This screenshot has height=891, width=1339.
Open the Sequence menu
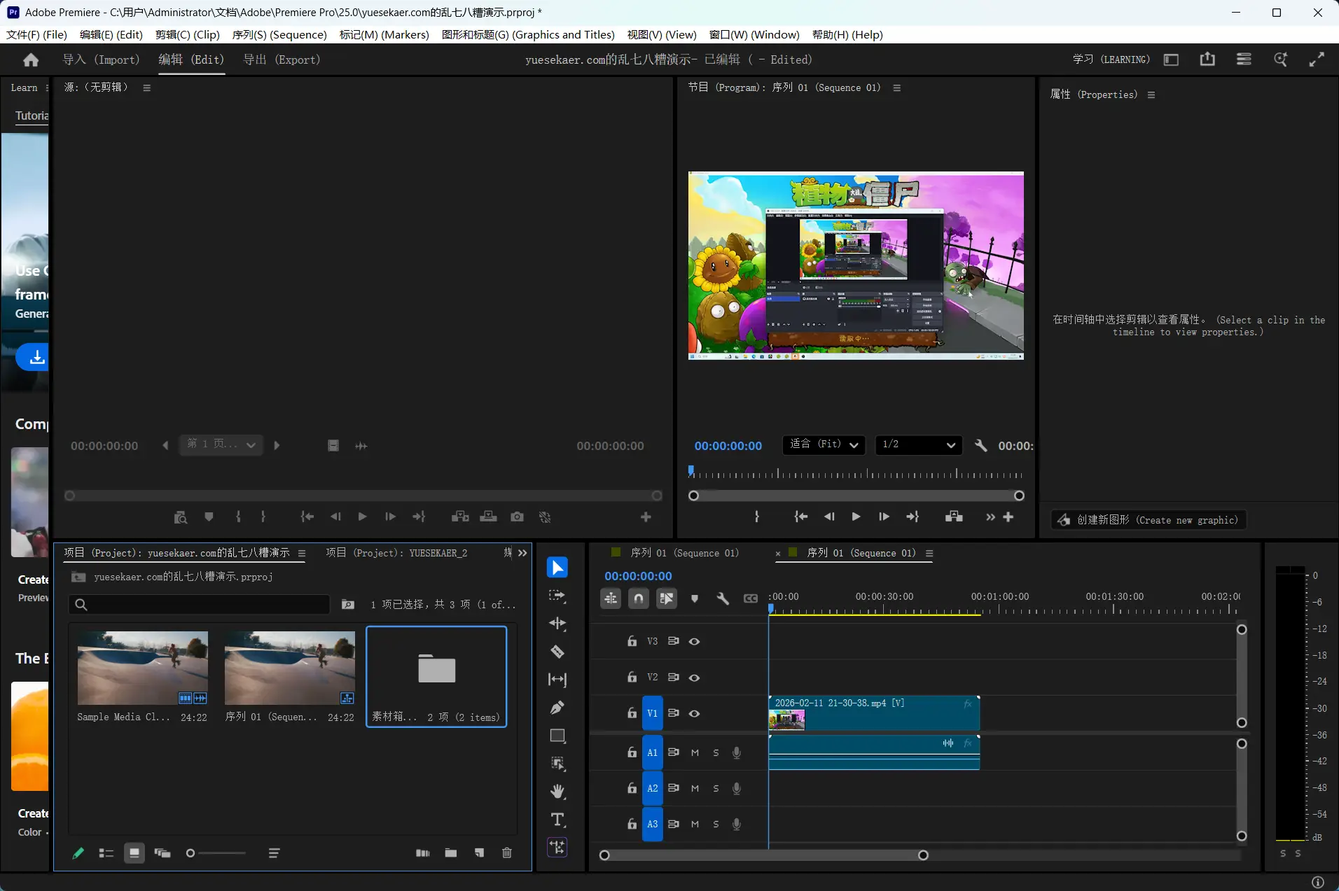point(279,34)
